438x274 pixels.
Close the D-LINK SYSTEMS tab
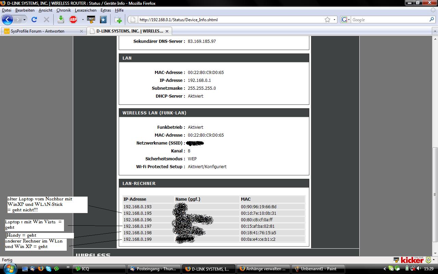click(x=167, y=31)
